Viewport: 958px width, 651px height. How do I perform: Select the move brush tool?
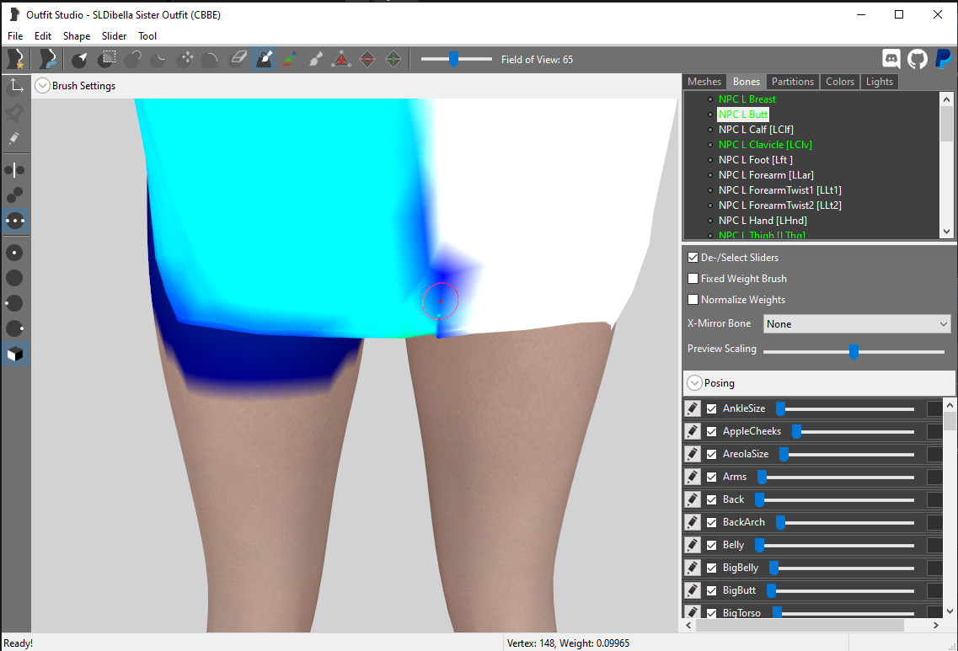185,59
